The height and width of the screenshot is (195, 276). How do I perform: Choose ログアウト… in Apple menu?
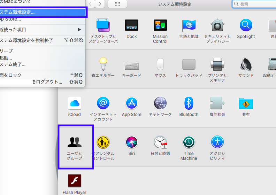[43, 82]
